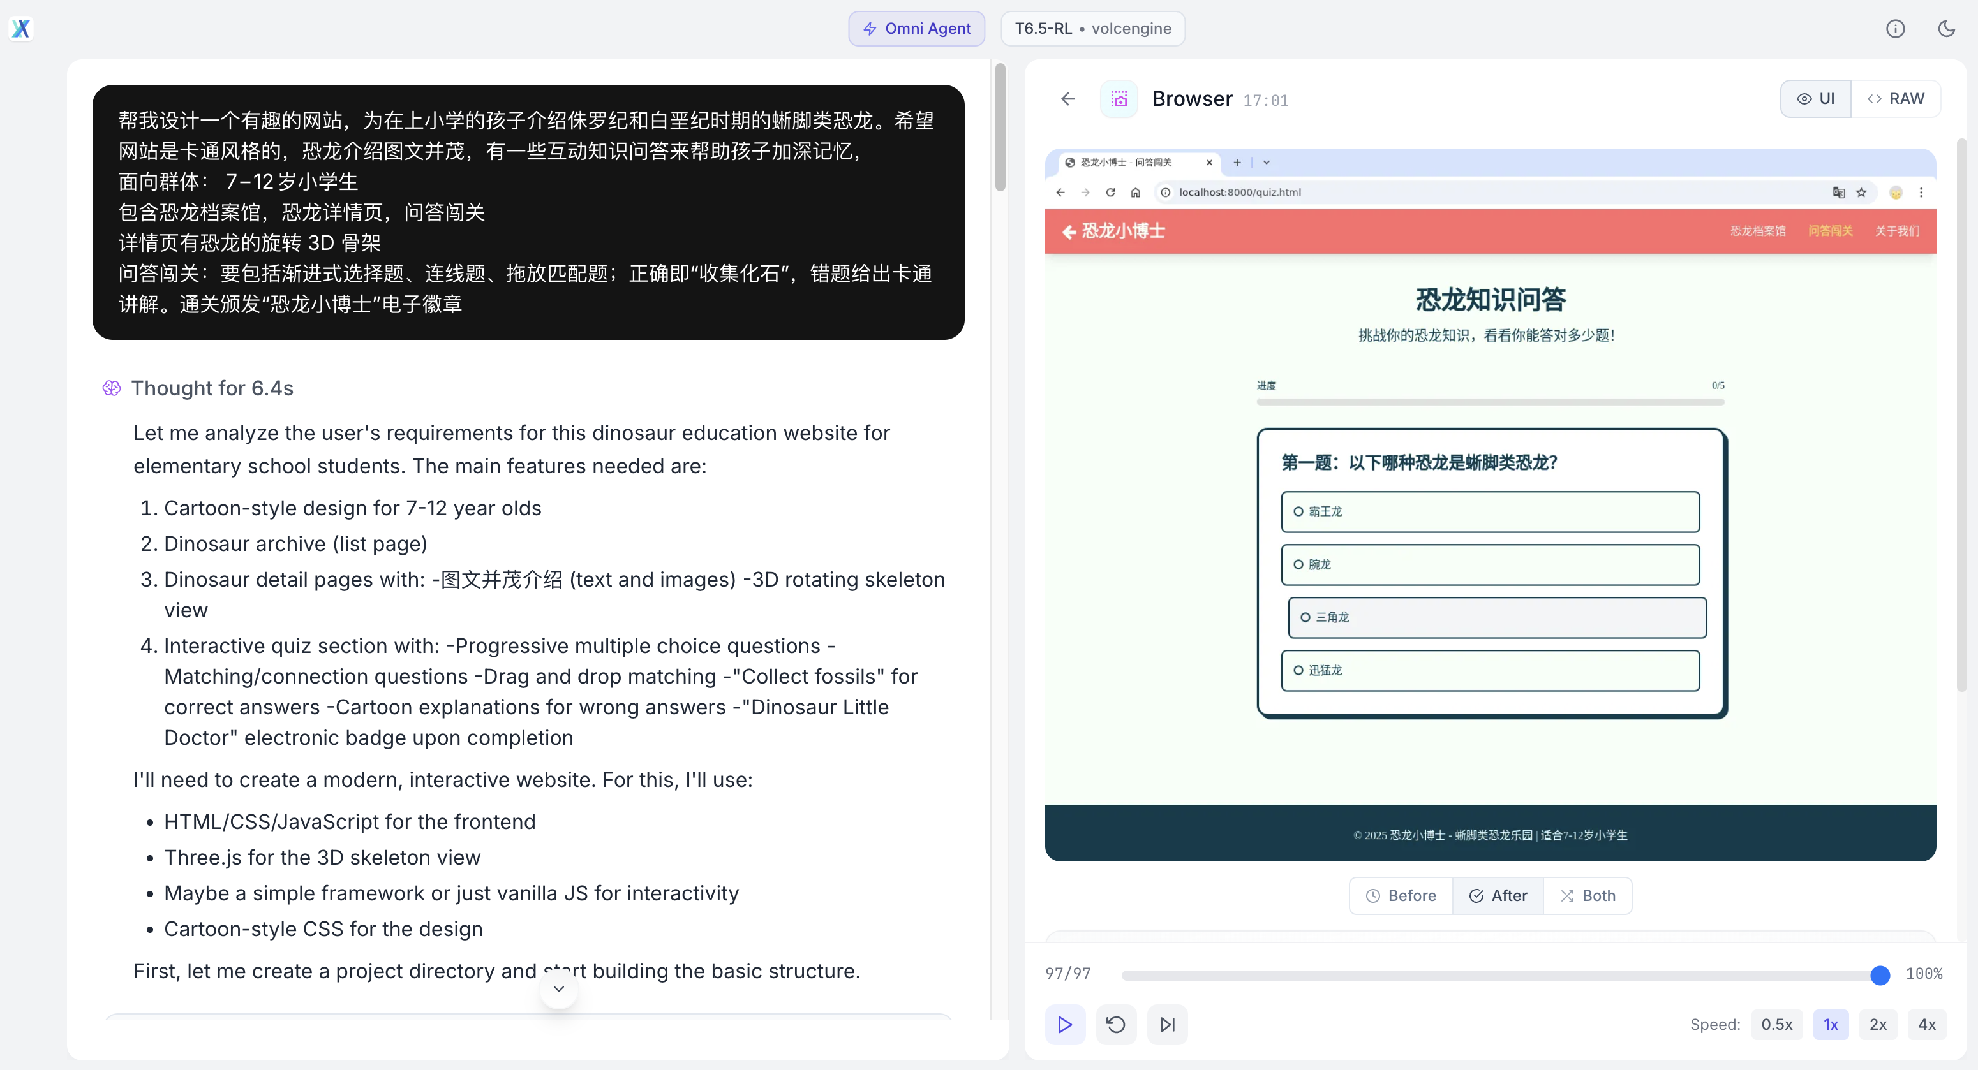Bookmark the page via the star icon
This screenshot has height=1070, width=1978.
(1861, 193)
